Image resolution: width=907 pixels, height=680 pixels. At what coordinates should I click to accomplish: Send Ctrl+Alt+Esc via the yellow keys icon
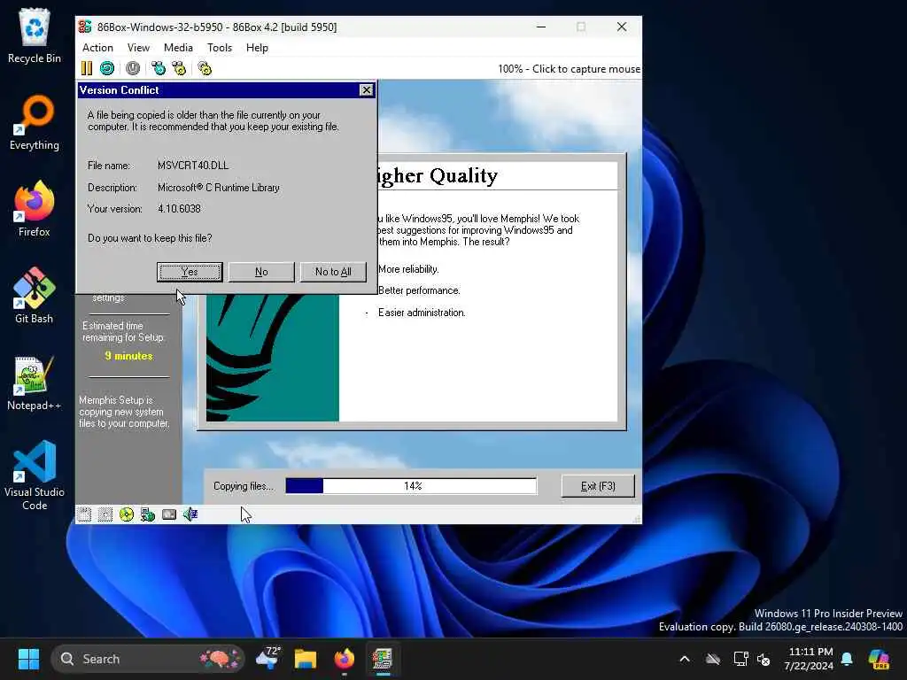(x=179, y=68)
